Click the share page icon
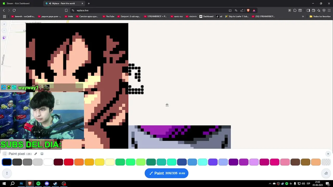Viewport: 333px width, 187px height. tap(242, 10)
